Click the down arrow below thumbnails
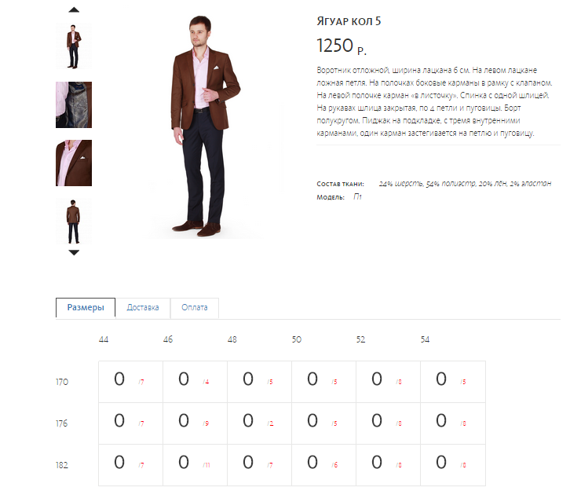Screen dimensions: 581x491 click(x=74, y=252)
